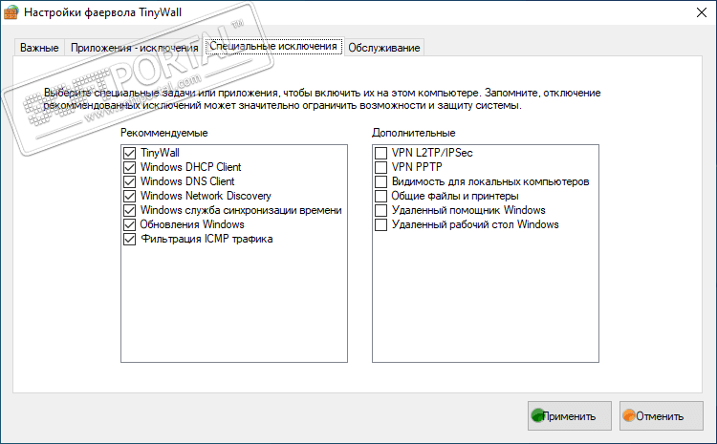Switch to the Важные tab
Viewport: 717px width, 444px height.
[x=39, y=48]
